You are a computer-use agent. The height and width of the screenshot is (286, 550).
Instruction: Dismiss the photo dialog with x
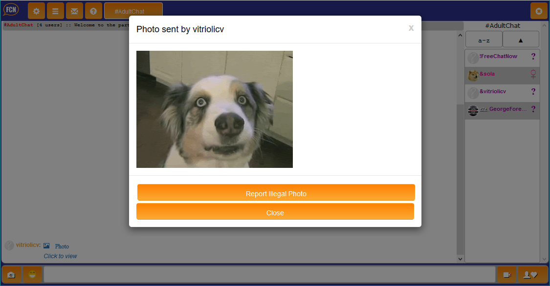[411, 28]
